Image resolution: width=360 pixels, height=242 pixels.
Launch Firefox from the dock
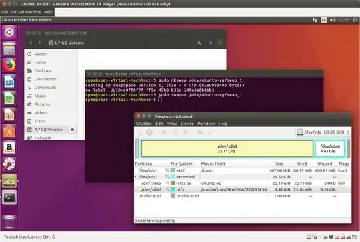[9, 65]
